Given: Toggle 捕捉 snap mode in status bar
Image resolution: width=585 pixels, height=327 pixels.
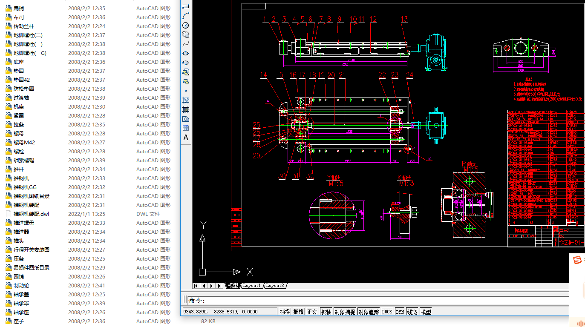Looking at the screenshot, I should (x=285, y=312).
